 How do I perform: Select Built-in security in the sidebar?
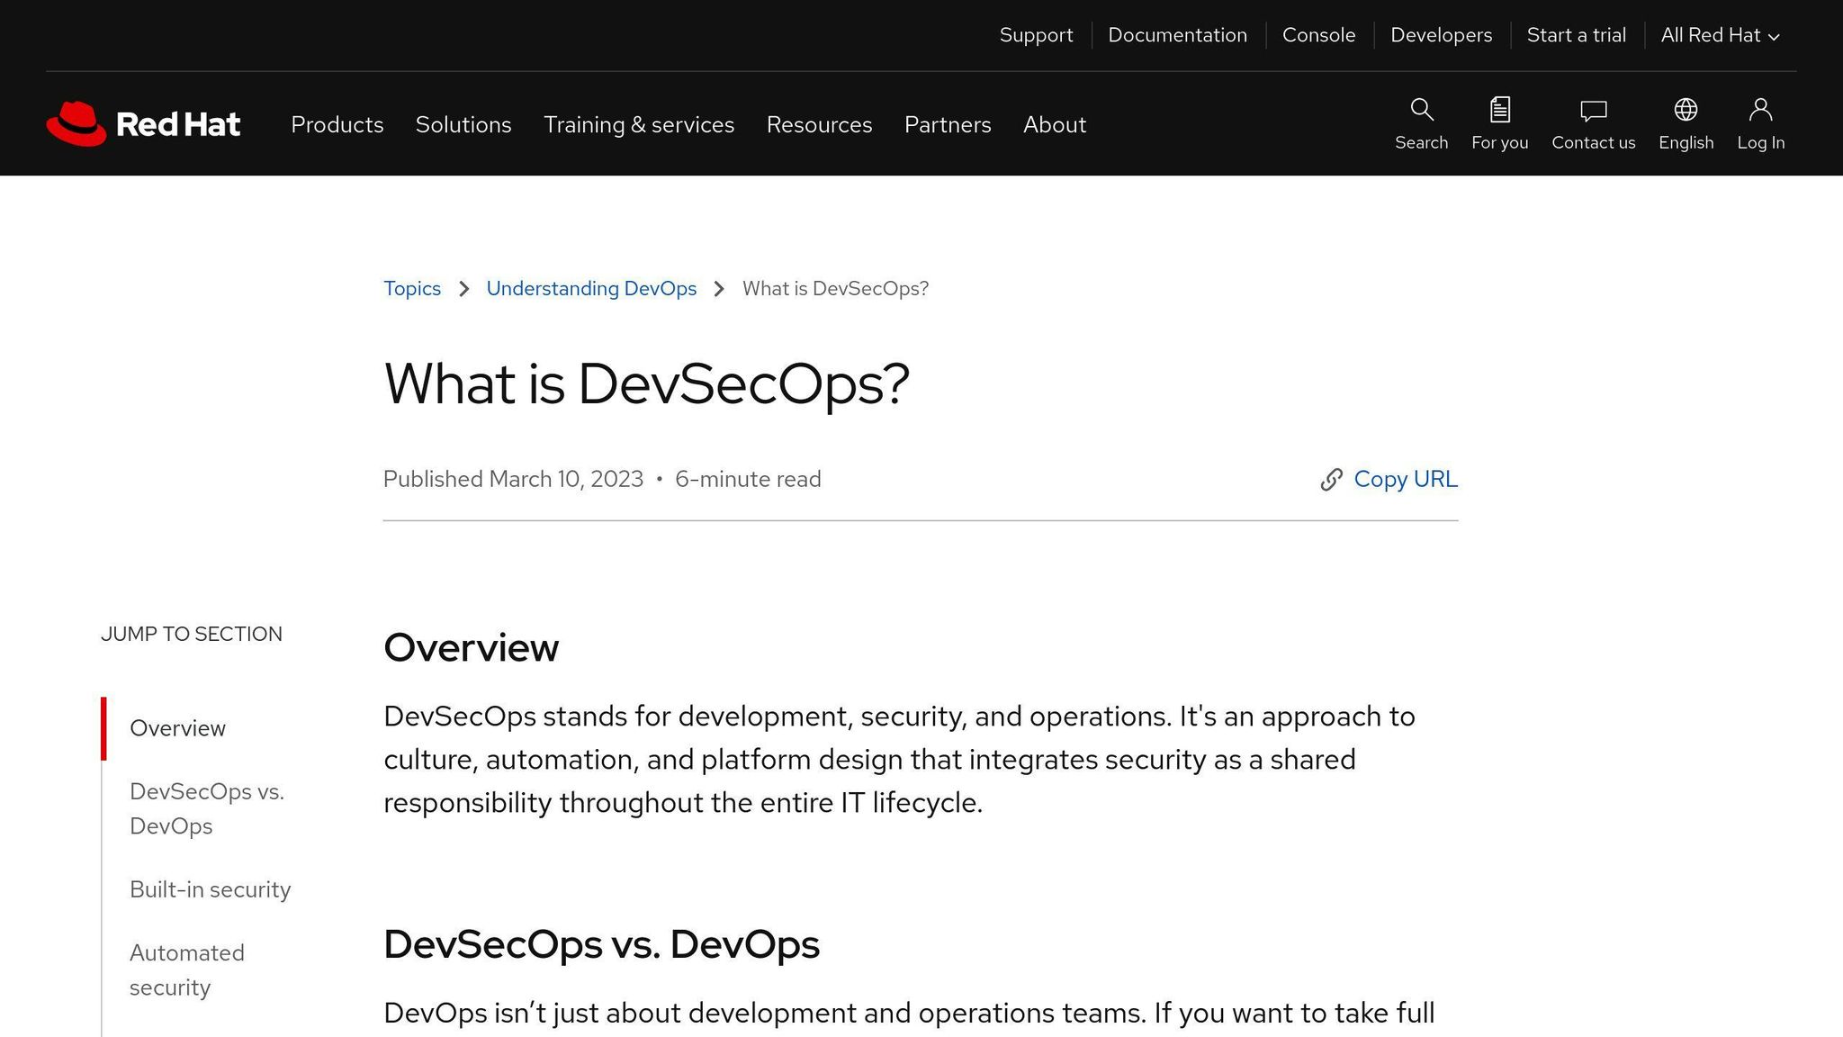coord(210,889)
